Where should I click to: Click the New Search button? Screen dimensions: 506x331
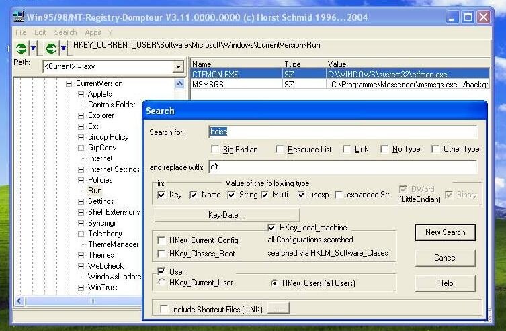point(446,232)
